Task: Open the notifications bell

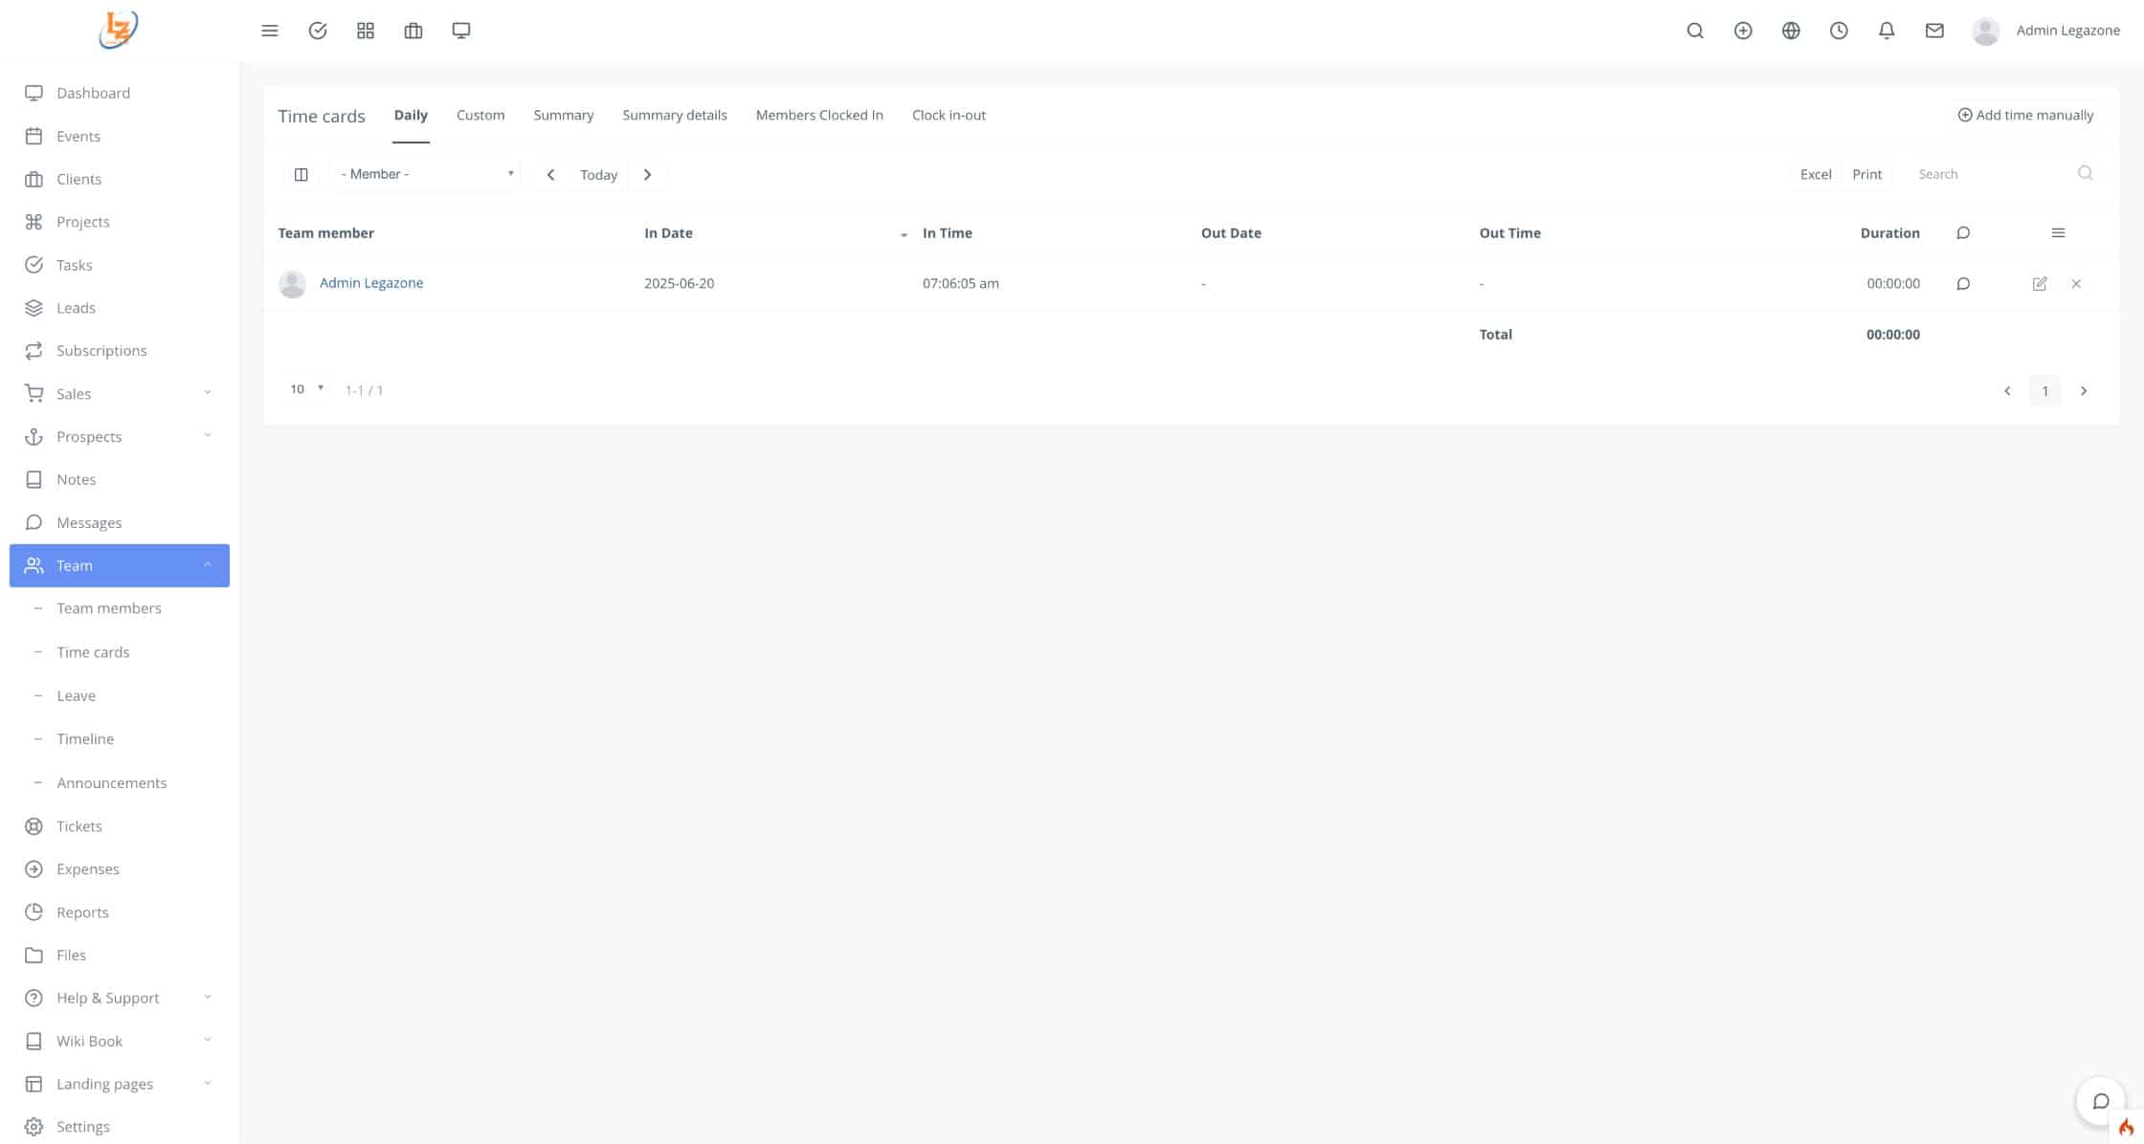Action: coord(1887,31)
